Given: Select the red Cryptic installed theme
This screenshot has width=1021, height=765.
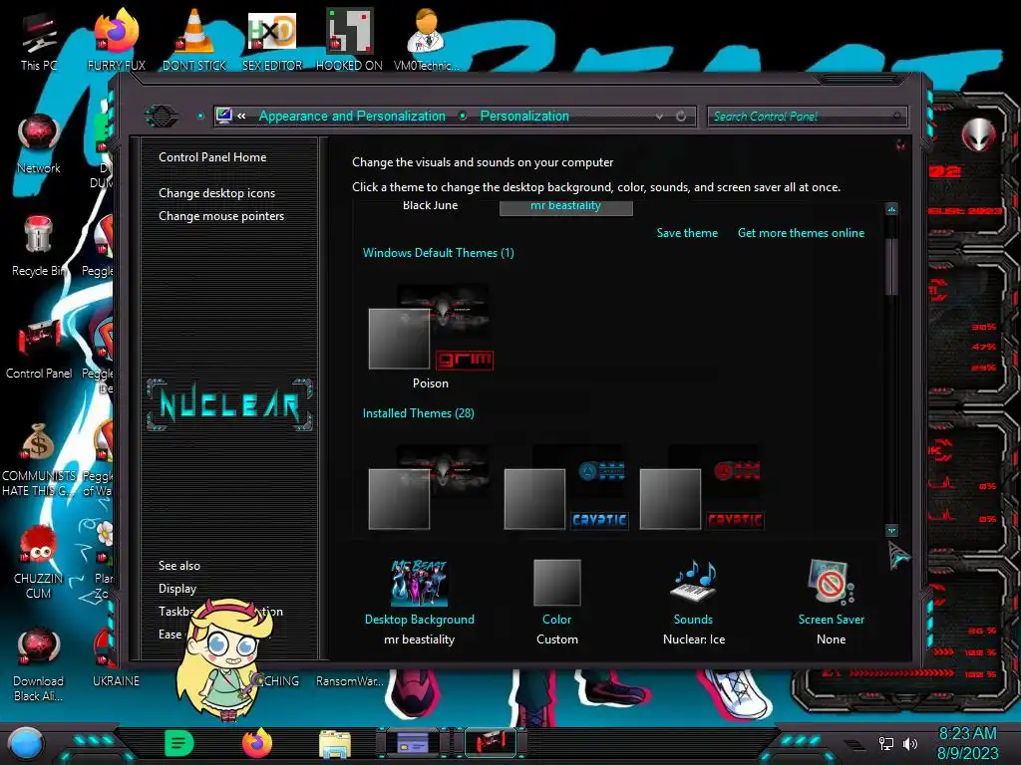Looking at the screenshot, I should 702,486.
